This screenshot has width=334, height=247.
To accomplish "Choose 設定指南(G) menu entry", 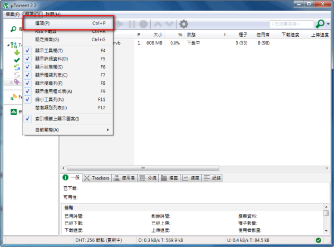I will tap(68, 40).
